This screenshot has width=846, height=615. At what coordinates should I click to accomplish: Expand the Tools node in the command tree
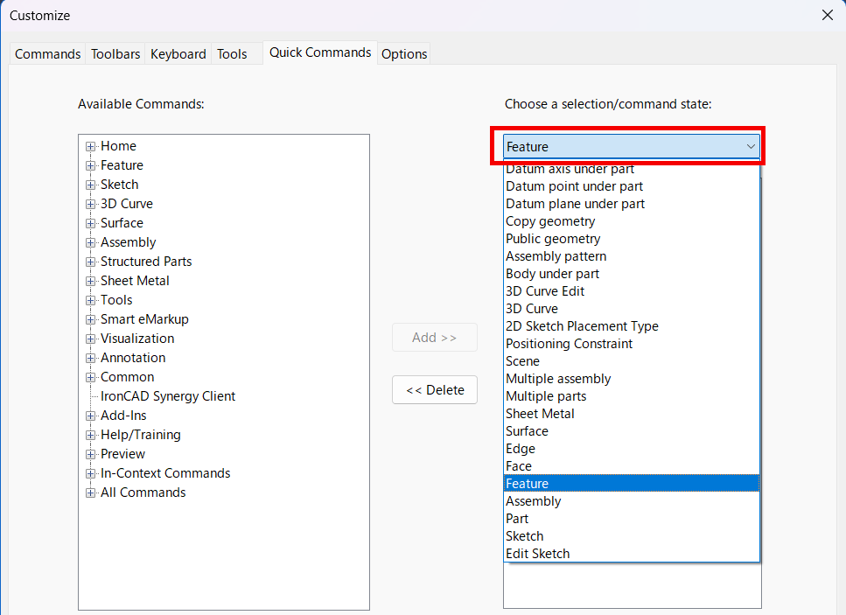pyautogui.click(x=91, y=300)
